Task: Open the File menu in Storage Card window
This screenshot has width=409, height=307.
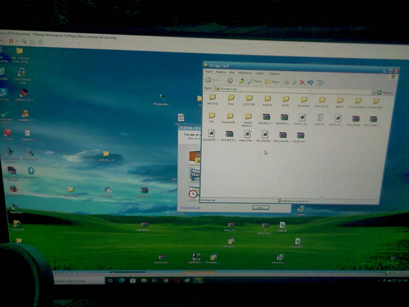Action: click(x=208, y=72)
